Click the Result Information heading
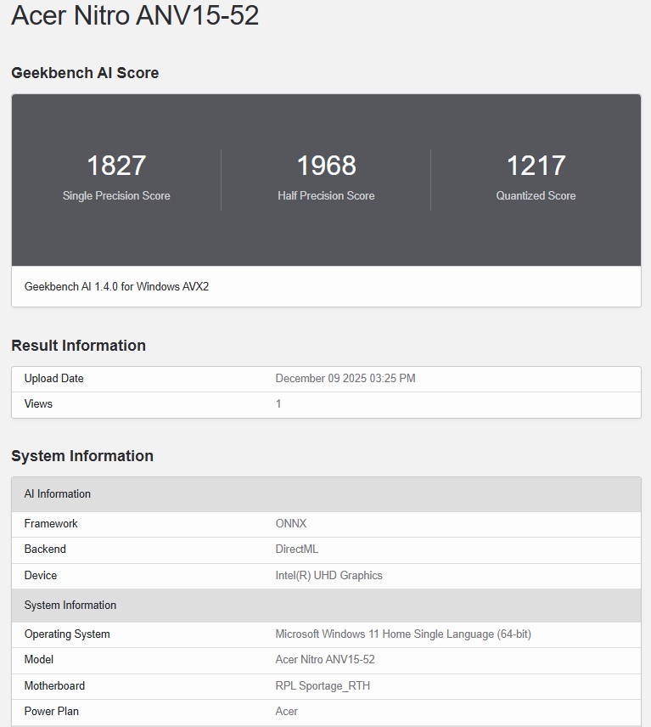Screen dimensions: 651x727 (x=78, y=346)
